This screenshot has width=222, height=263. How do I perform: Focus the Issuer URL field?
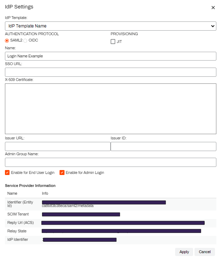pyautogui.click(x=57, y=146)
